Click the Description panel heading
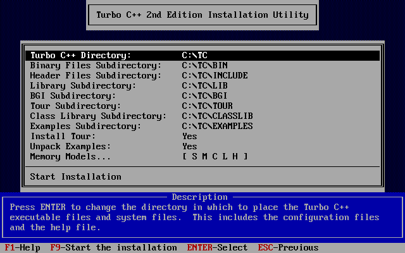The width and height of the screenshot is (405, 253). click(x=200, y=197)
